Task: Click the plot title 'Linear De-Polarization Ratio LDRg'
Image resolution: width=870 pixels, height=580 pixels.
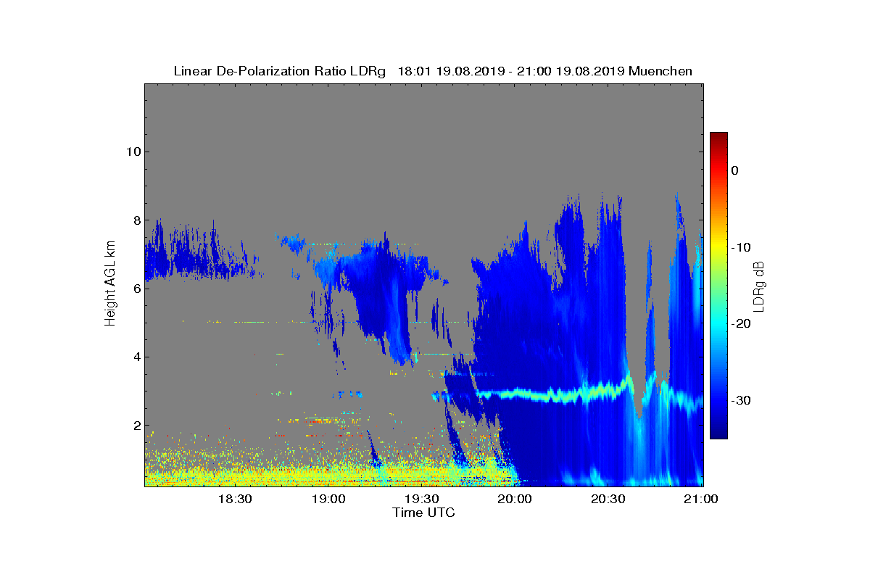Action: click(280, 71)
